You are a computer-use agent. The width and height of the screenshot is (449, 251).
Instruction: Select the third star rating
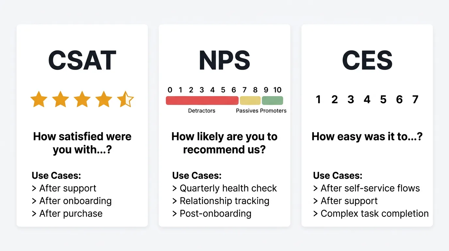pyautogui.click(x=82, y=99)
